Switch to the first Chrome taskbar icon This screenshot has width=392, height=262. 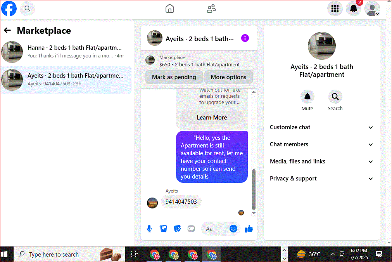[154, 255]
